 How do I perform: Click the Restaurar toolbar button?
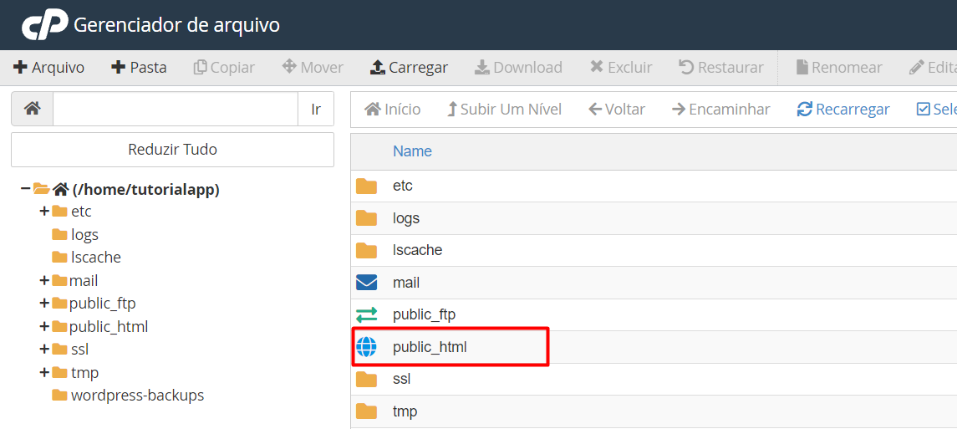pos(720,67)
